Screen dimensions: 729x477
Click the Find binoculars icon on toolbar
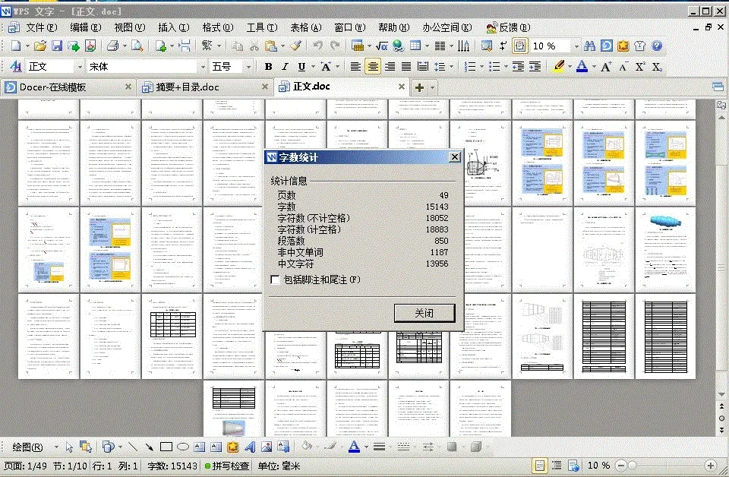coord(590,46)
